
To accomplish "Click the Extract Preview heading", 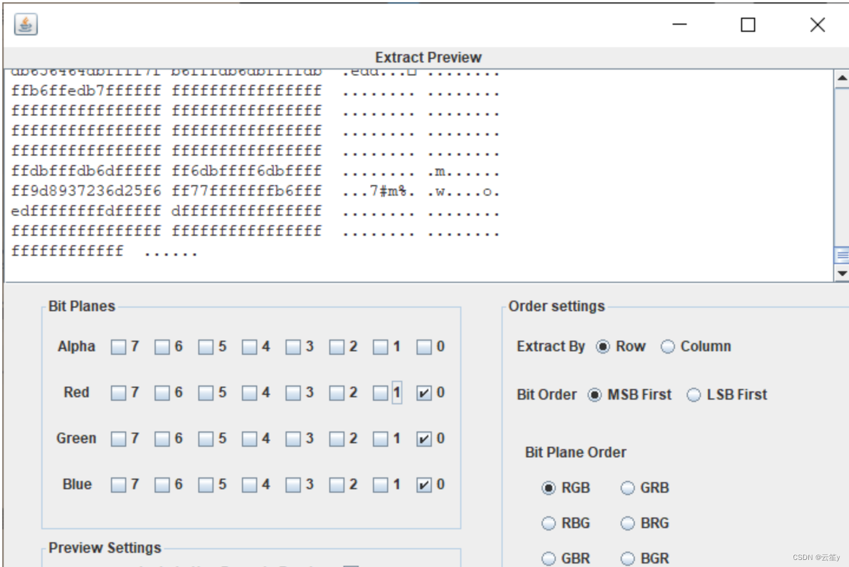I will click(x=428, y=57).
